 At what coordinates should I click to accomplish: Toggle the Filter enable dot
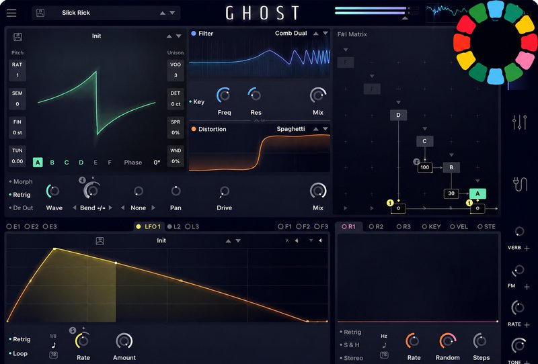[194, 34]
